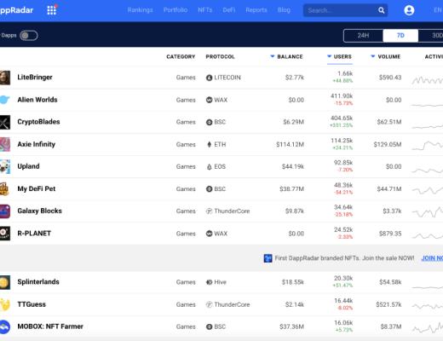Click the Hive protocol icon in Splinterlands row
443x341 pixels.
[x=209, y=282]
